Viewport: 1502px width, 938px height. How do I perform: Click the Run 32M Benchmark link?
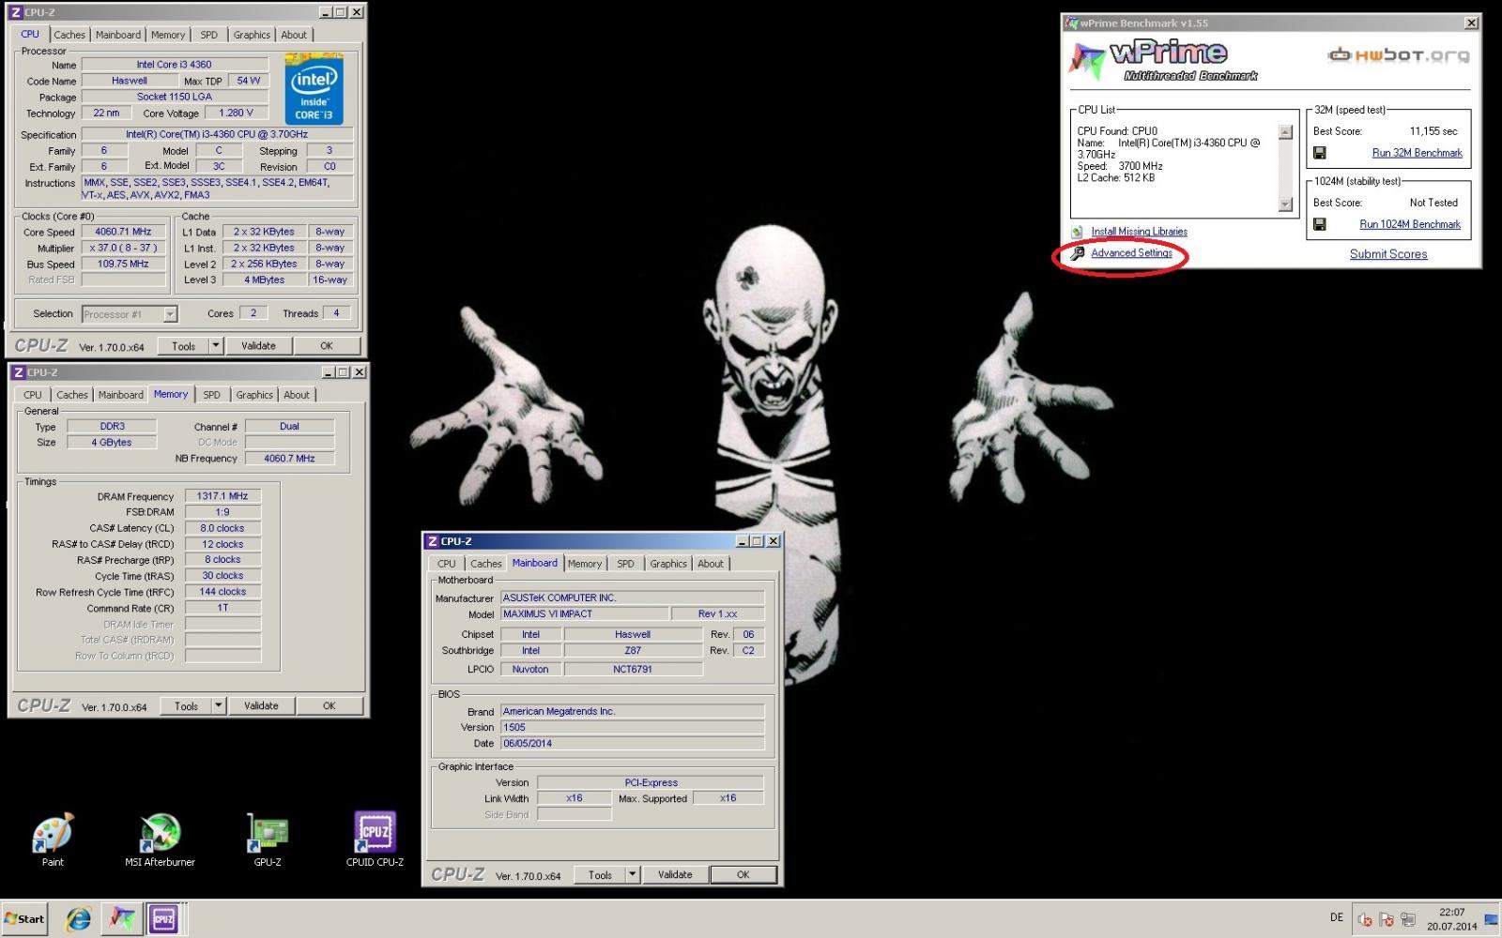(1417, 153)
